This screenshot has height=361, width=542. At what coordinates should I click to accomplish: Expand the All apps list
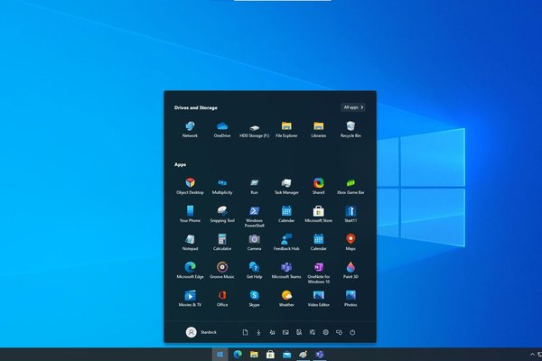pyautogui.click(x=353, y=107)
